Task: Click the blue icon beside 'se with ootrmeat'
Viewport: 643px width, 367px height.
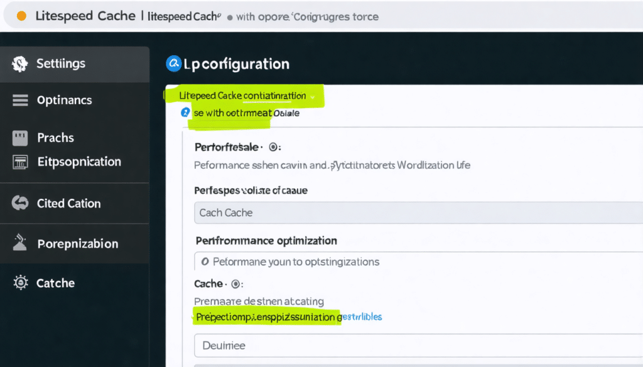Action: (x=185, y=113)
